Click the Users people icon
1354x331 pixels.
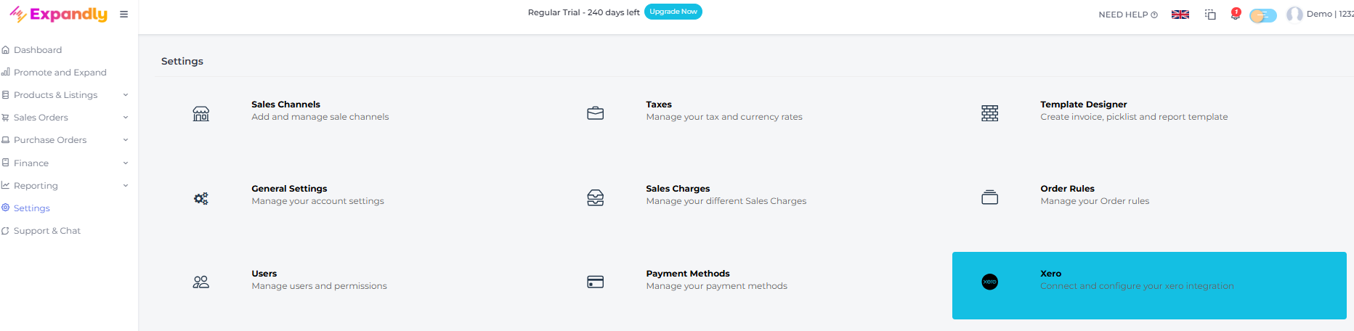tap(201, 282)
